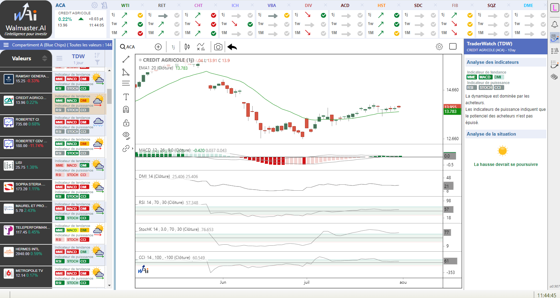Click the MACD indicator in analysis panel
This screenshot has width=560, height=298.
tap(485, 77)
